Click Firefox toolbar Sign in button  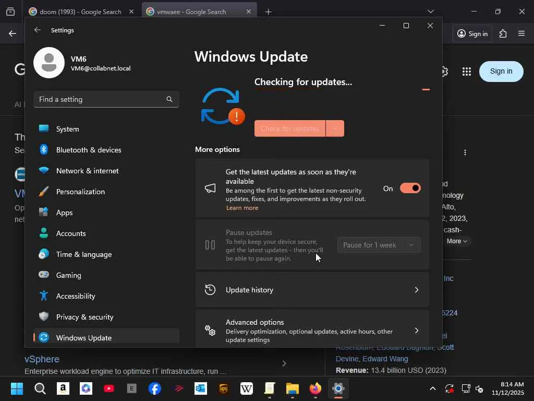pos(472,33)
